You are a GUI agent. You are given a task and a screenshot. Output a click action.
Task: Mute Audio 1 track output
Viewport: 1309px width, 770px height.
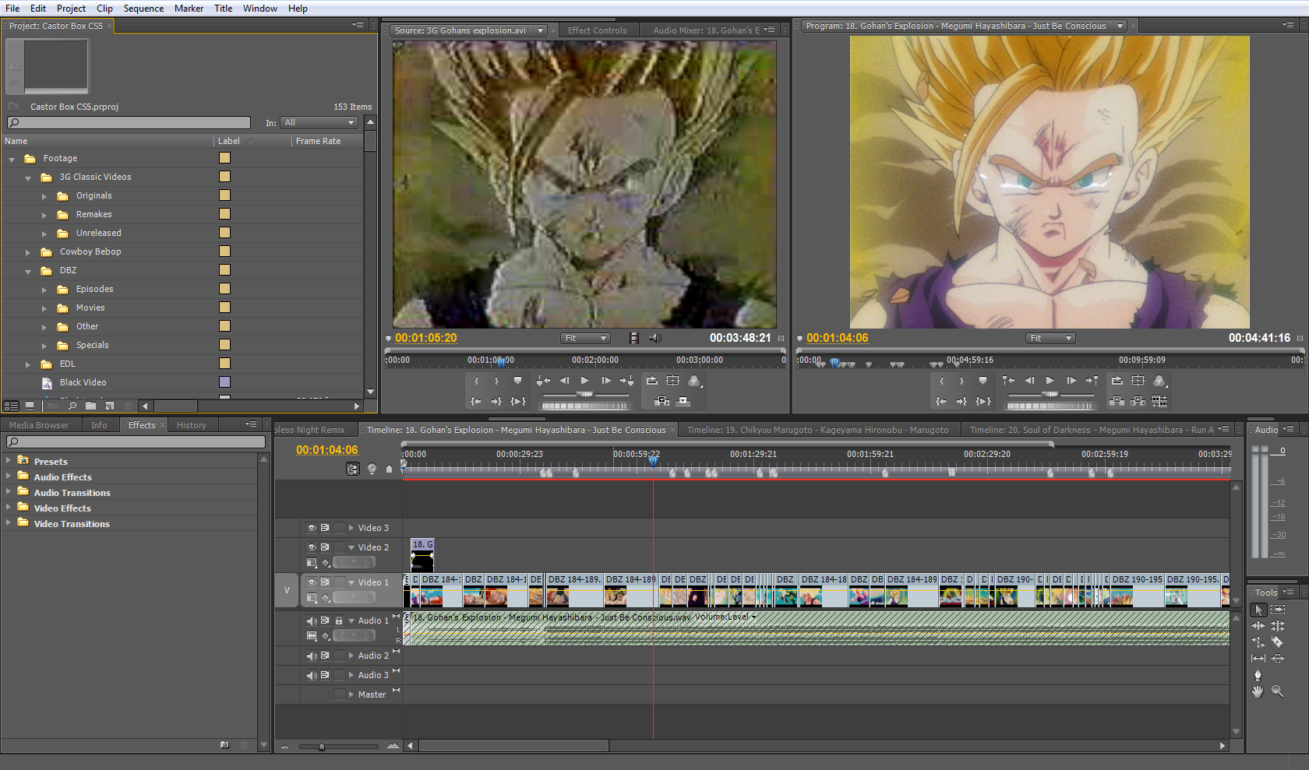coord(312,621)
